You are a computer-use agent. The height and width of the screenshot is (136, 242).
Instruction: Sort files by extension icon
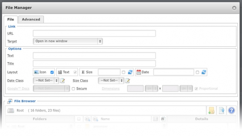pos(87,119)
